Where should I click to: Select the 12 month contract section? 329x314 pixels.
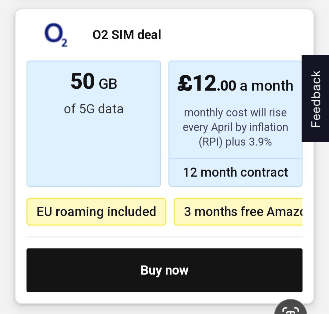[x=235, y=172]
